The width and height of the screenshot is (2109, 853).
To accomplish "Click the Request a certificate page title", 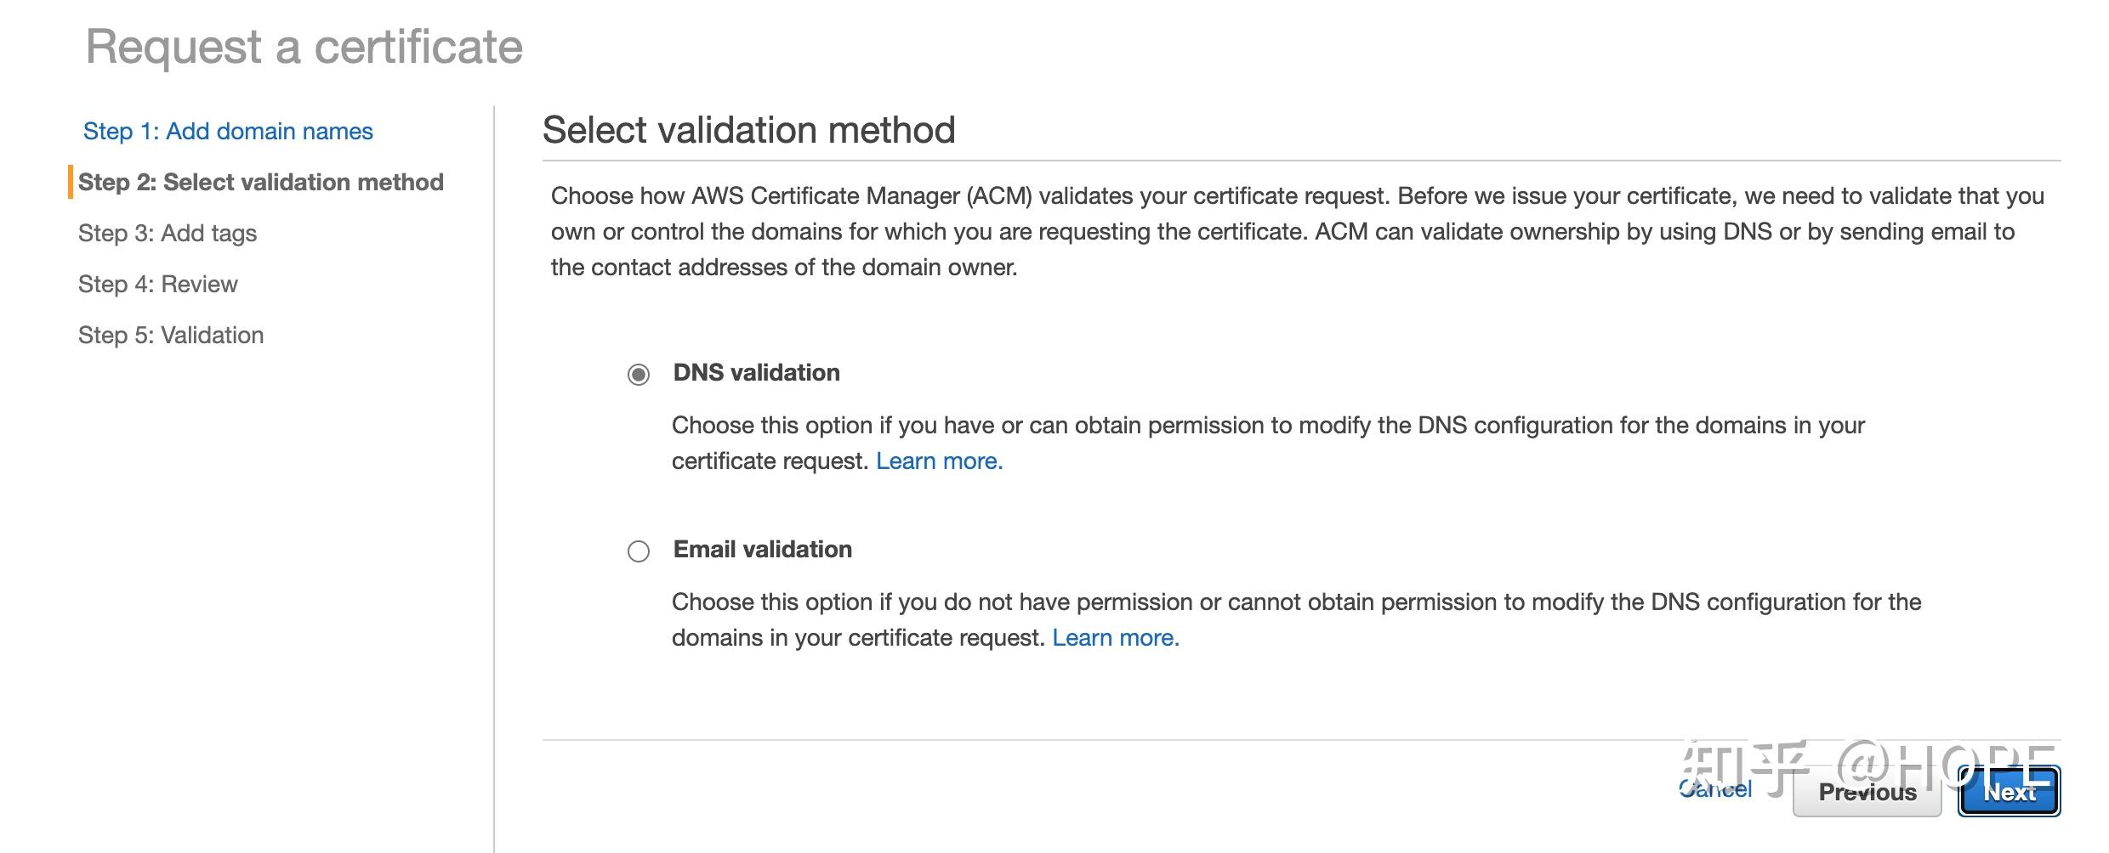I will coord(304,47).
